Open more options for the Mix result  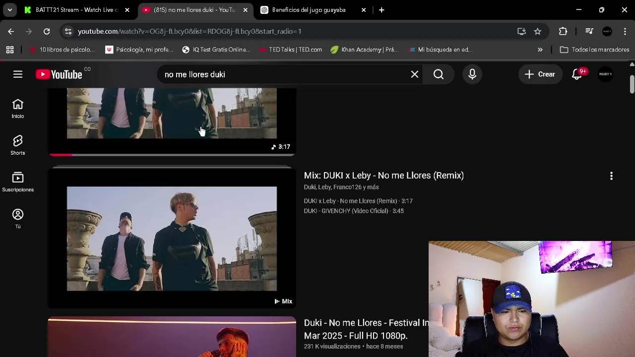click(x=611, y=176)
